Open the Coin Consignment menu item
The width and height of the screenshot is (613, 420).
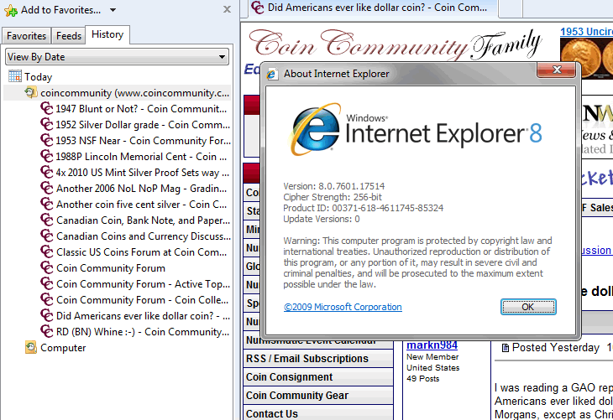[318, 377]
